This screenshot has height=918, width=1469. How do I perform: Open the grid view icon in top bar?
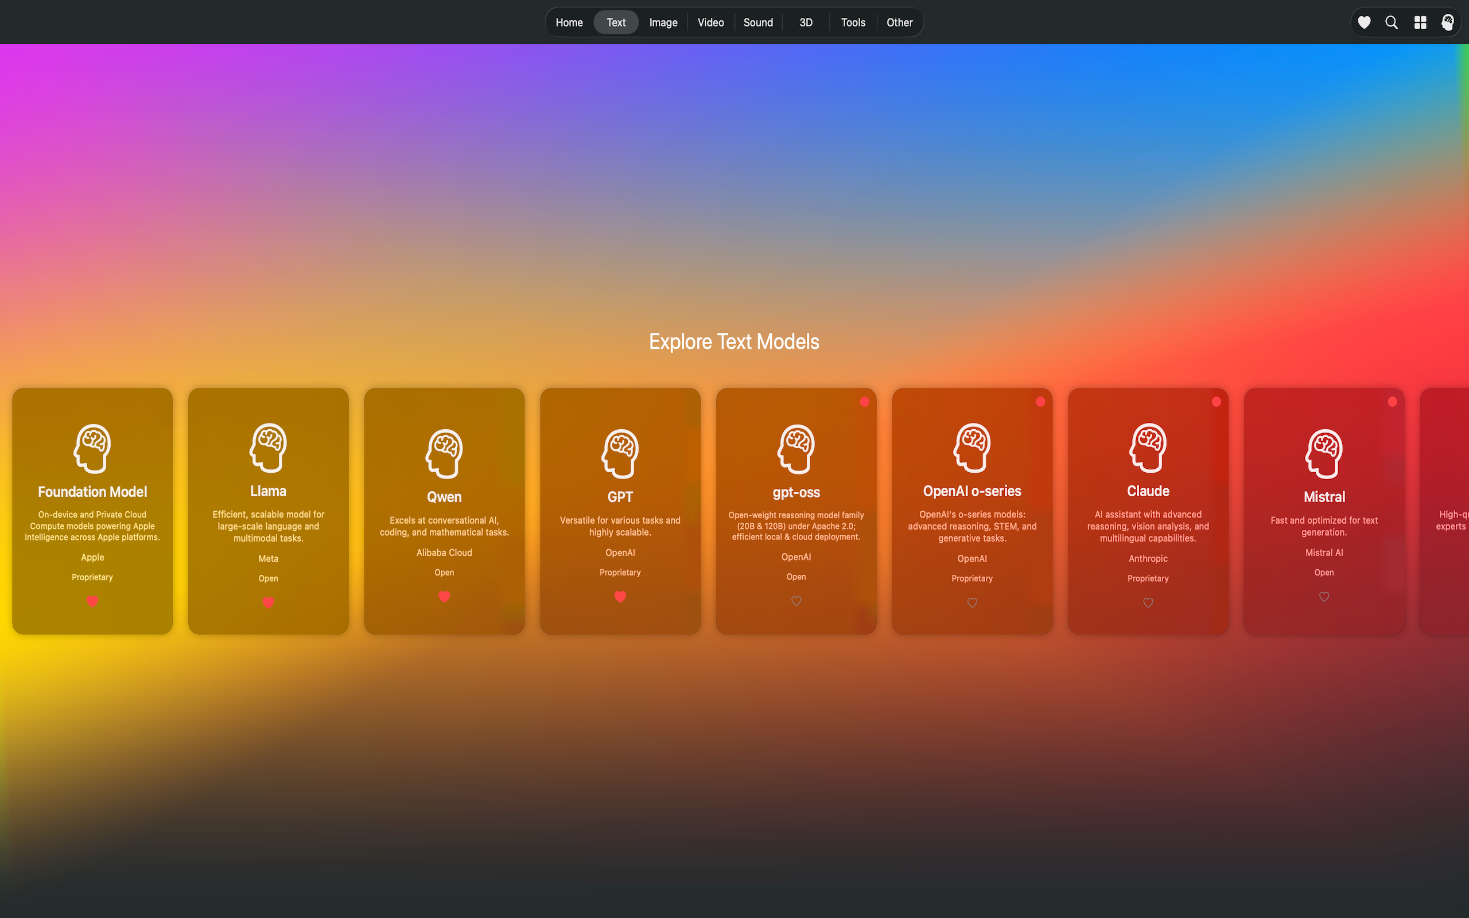[1420, 22]
